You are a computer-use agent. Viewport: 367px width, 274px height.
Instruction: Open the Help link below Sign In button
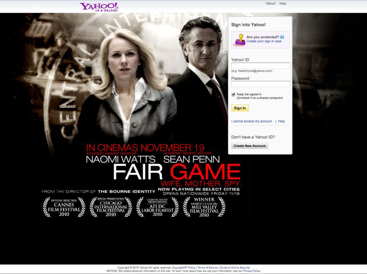pos(281,122)
